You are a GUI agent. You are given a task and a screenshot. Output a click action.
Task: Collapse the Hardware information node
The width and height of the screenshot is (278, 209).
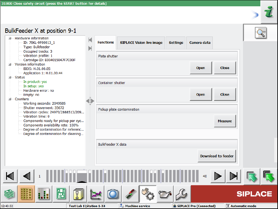(10, 38)
